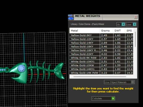
Task: Click the Library: Color Dome label
Action: tap(87, 24)
